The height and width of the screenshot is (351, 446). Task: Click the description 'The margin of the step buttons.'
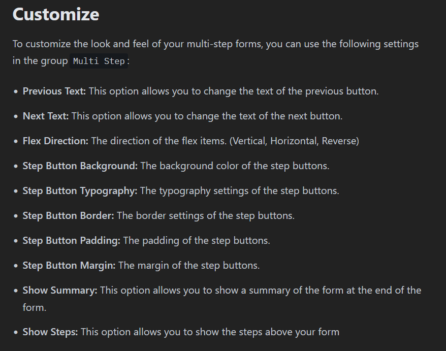coord(189,265)
